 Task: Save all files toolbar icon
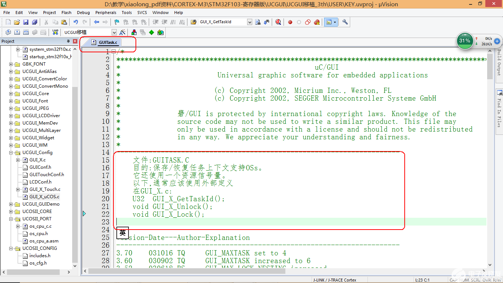point(35,22)
